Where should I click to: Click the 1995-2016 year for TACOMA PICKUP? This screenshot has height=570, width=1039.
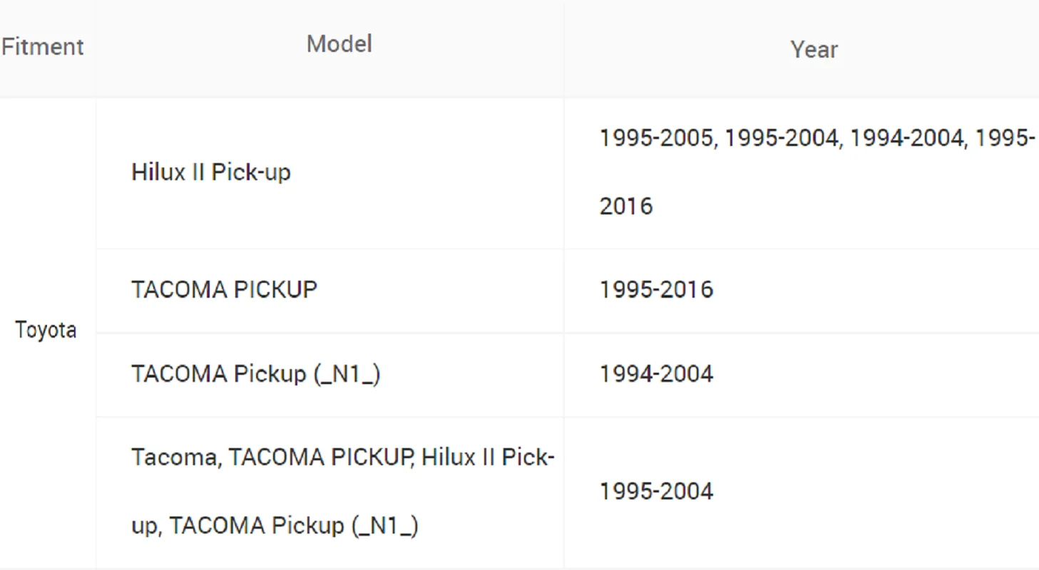pyautogui.click(x=656, y=290)
